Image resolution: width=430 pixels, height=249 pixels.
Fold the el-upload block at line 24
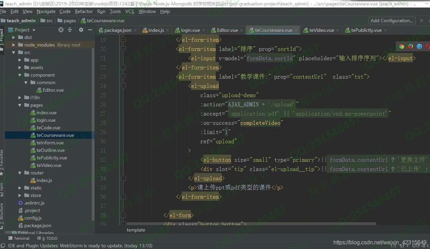point(123,86)
